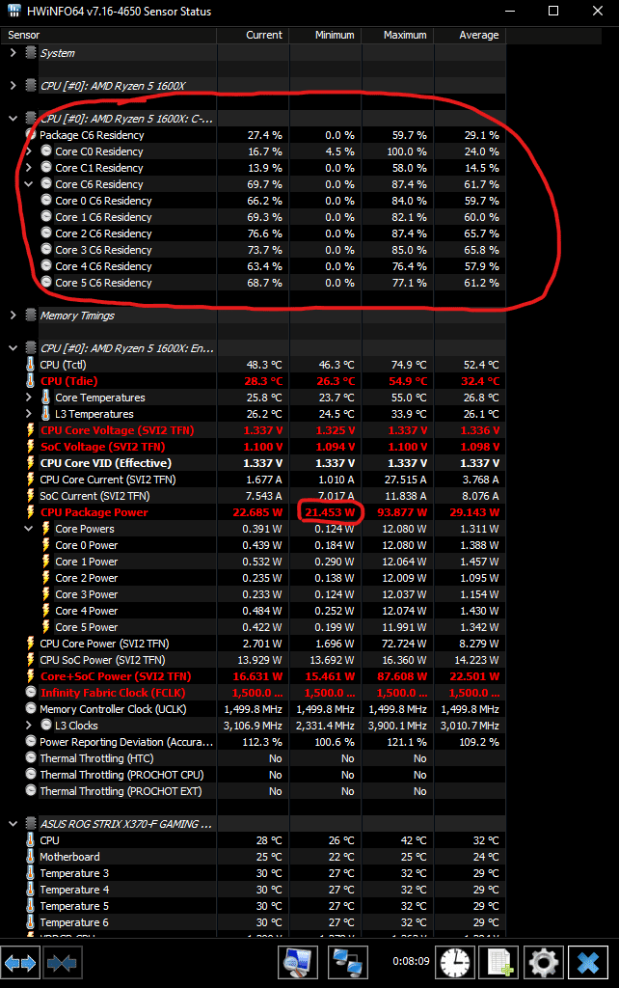
Task: Select Memory Controller Clock (UCLK) row
Action: tap(254, 708)
